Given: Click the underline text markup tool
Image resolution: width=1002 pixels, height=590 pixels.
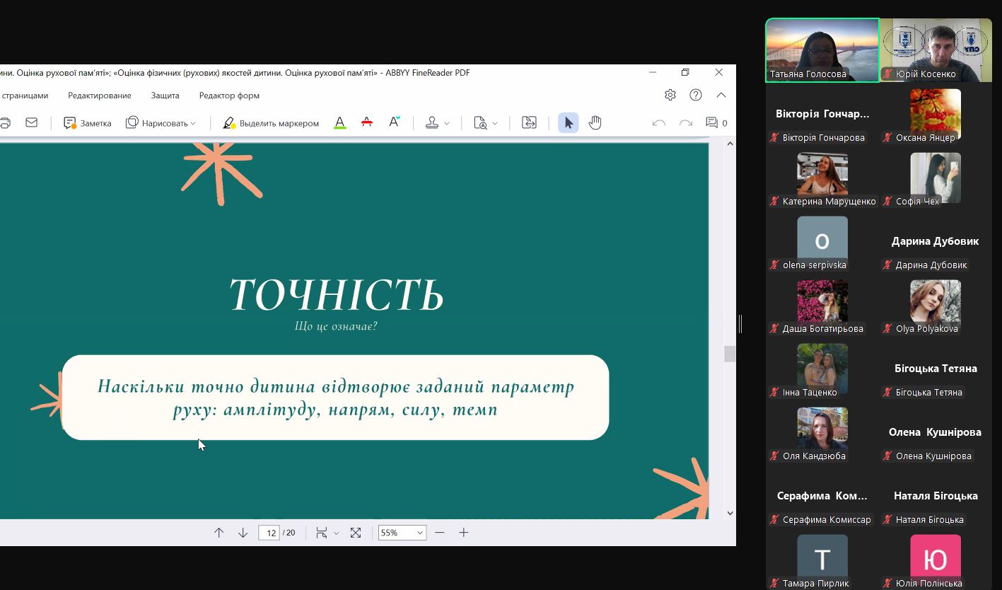Looking at the screenshot, I should (340, 123).
